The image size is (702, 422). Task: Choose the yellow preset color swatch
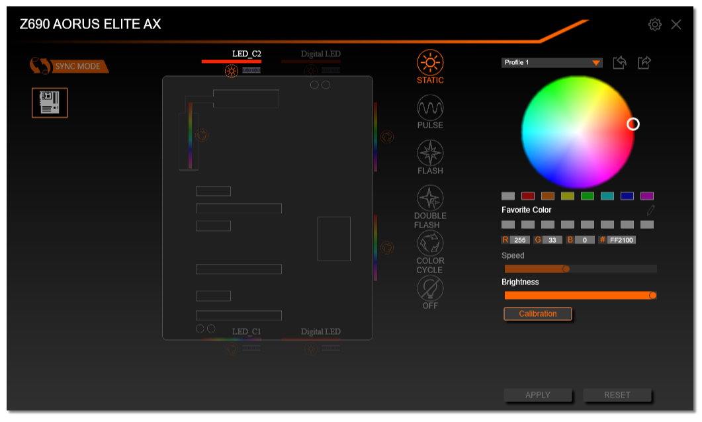click(567, 196)
